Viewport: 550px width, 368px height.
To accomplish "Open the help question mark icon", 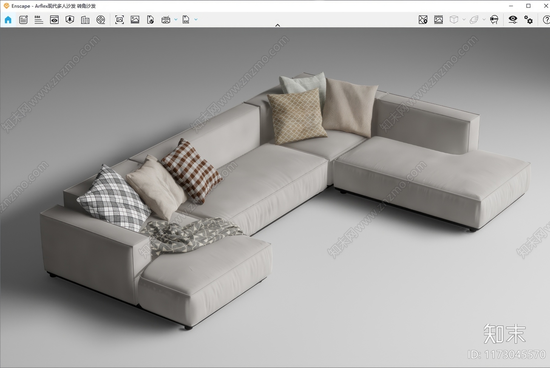I will click(546, 20).
